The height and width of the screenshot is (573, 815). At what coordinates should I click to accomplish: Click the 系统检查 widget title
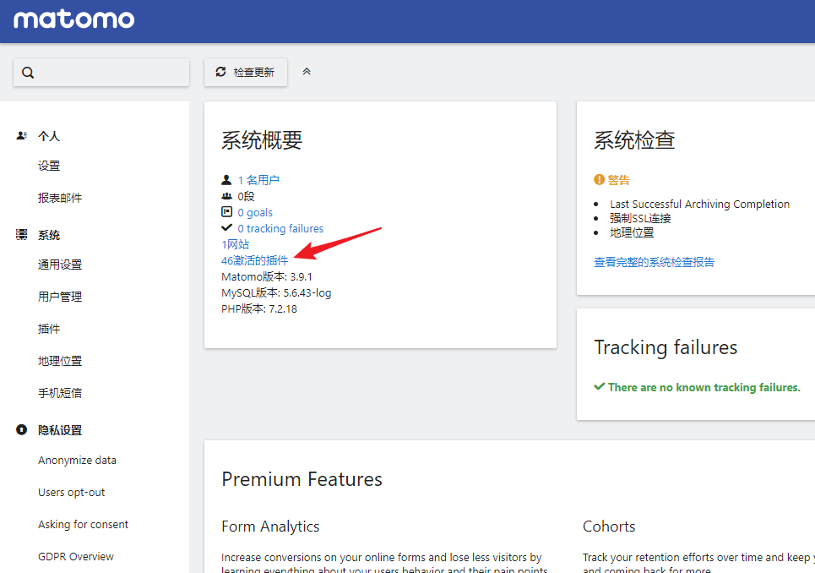tap(634, 140)
